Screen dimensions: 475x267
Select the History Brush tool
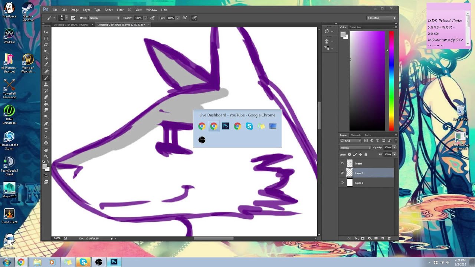point(46,91)
